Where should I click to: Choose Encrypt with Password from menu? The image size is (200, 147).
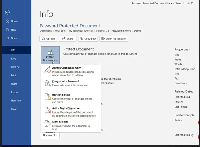71,83
